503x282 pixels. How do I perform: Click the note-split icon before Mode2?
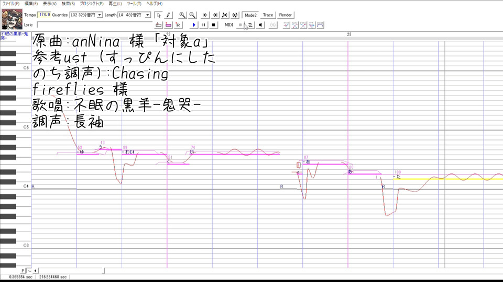(225, 15)
